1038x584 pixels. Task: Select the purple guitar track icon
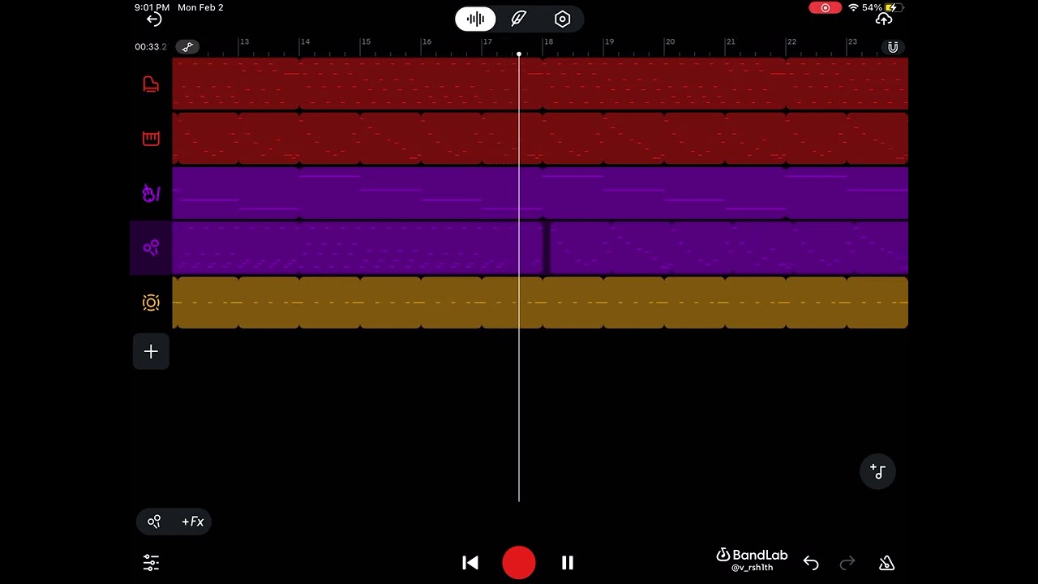coord(151,193)
